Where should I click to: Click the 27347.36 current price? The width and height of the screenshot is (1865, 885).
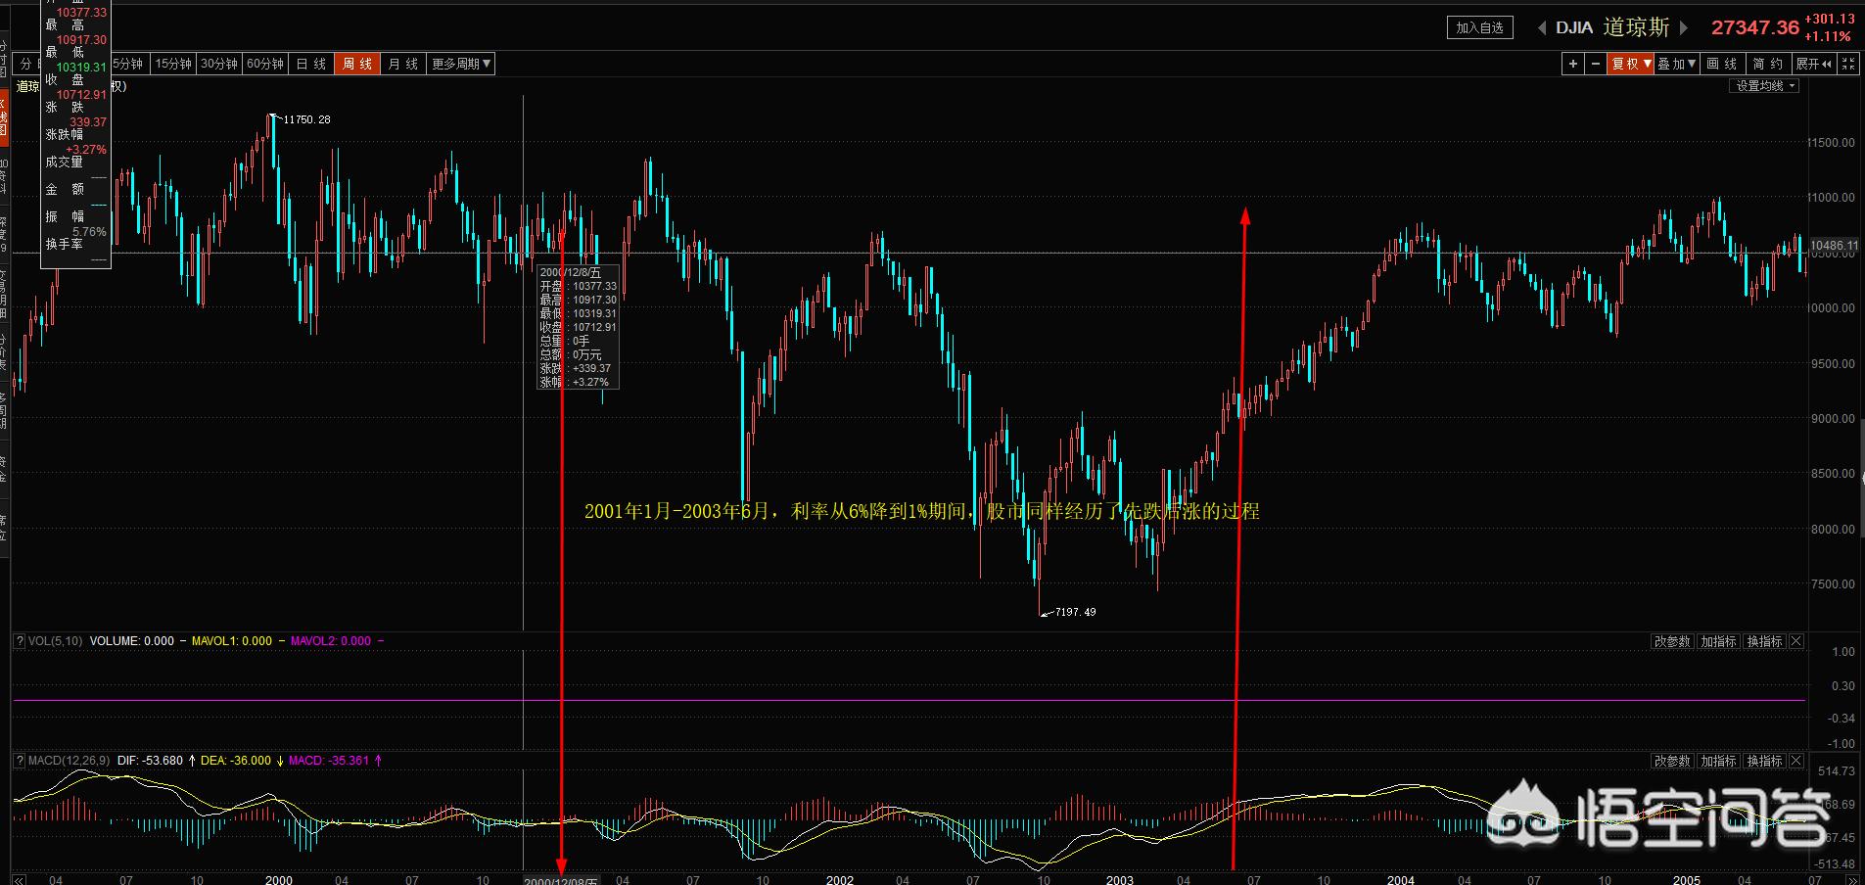1754,28
